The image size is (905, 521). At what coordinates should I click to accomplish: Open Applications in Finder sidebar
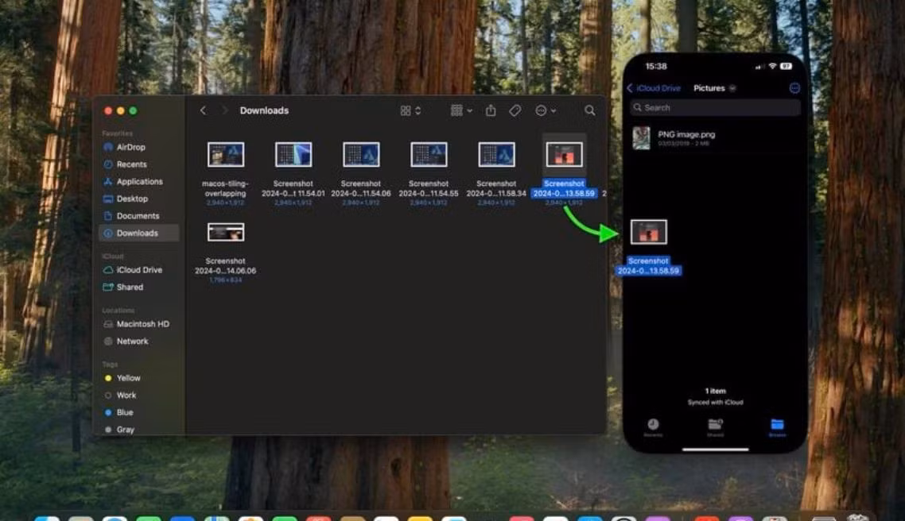(138, 182)
